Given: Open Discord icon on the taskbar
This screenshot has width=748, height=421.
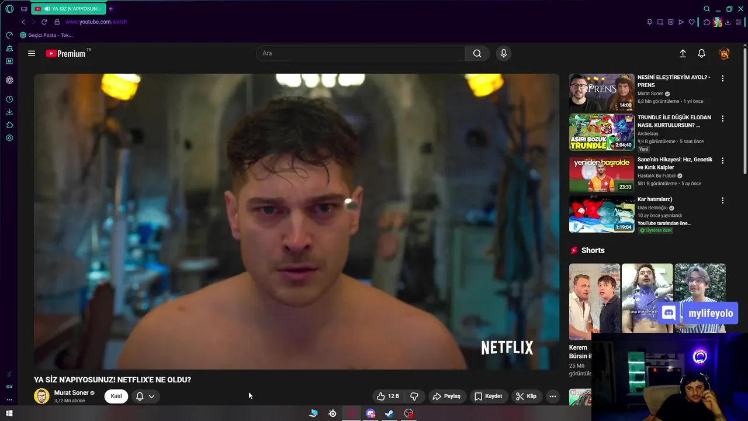Looking at the screenshot, I should click(x=370, y=413).
